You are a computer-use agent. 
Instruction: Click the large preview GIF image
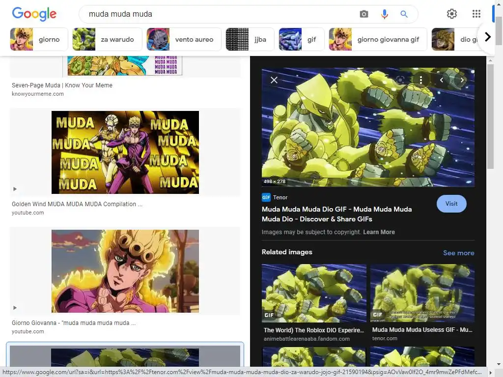368,127
